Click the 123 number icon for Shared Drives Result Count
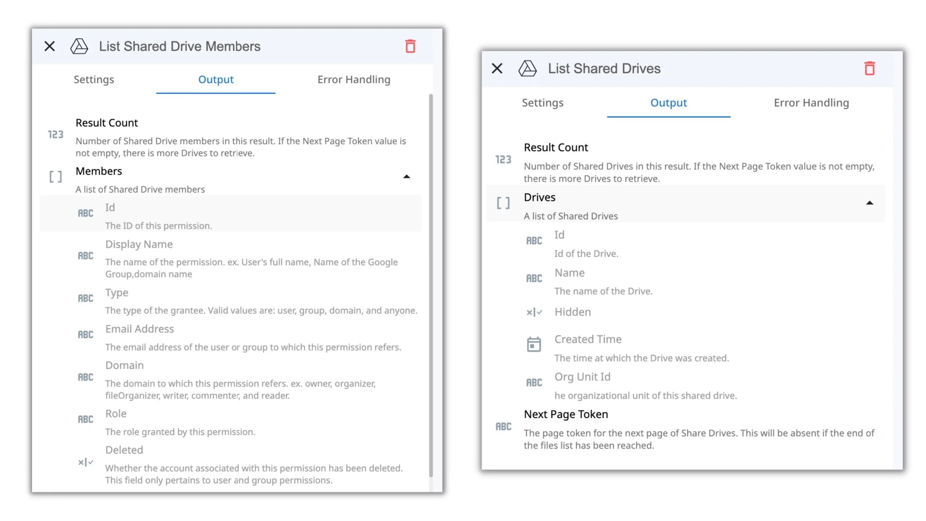 point(503,160)
